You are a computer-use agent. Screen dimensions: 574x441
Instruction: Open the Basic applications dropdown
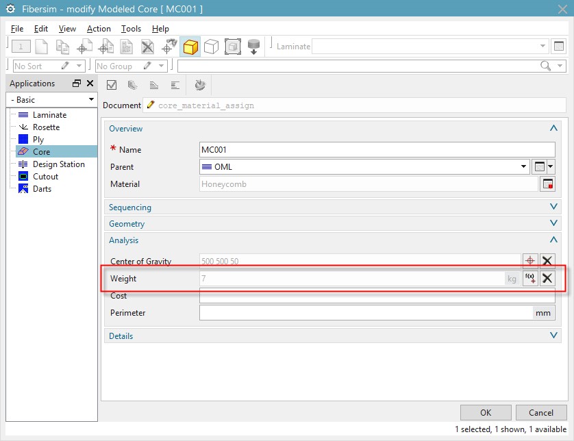coord(52,100)
